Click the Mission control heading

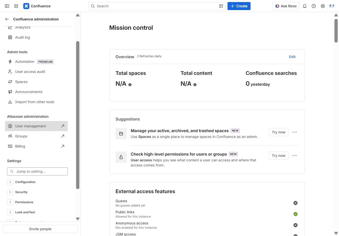(x=131, y=28)
